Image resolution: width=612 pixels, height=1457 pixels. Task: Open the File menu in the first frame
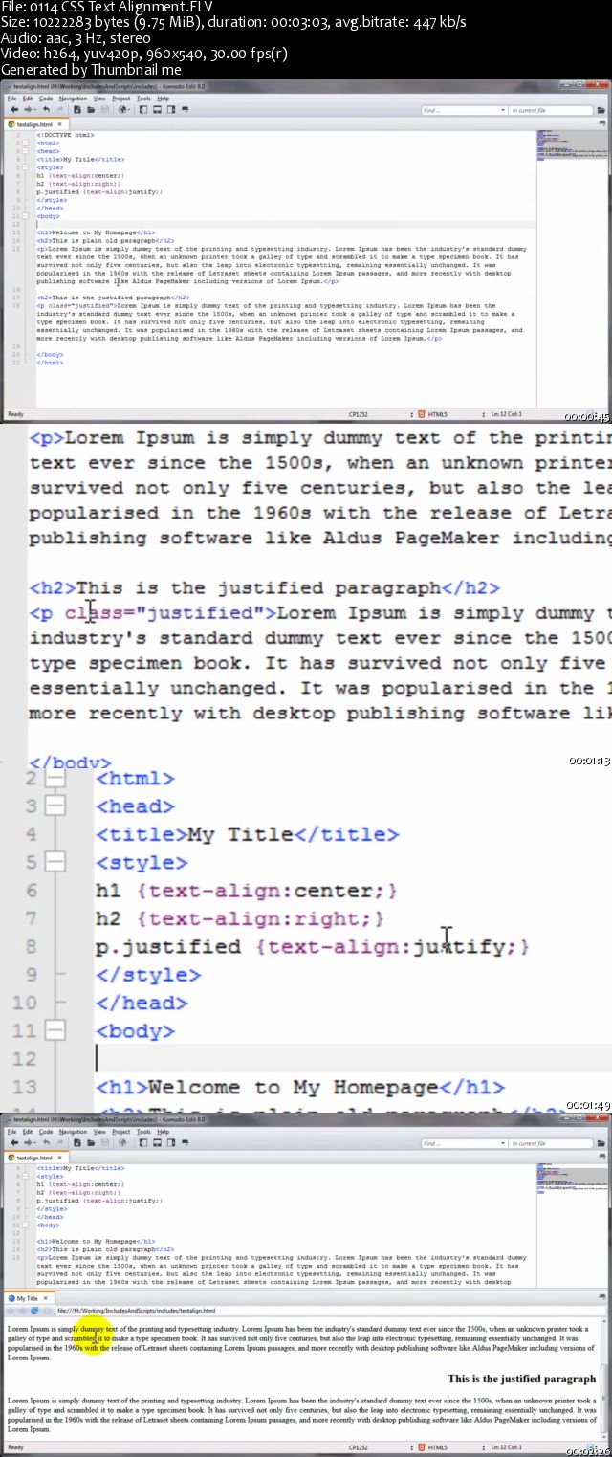click(x=11, y=99)
